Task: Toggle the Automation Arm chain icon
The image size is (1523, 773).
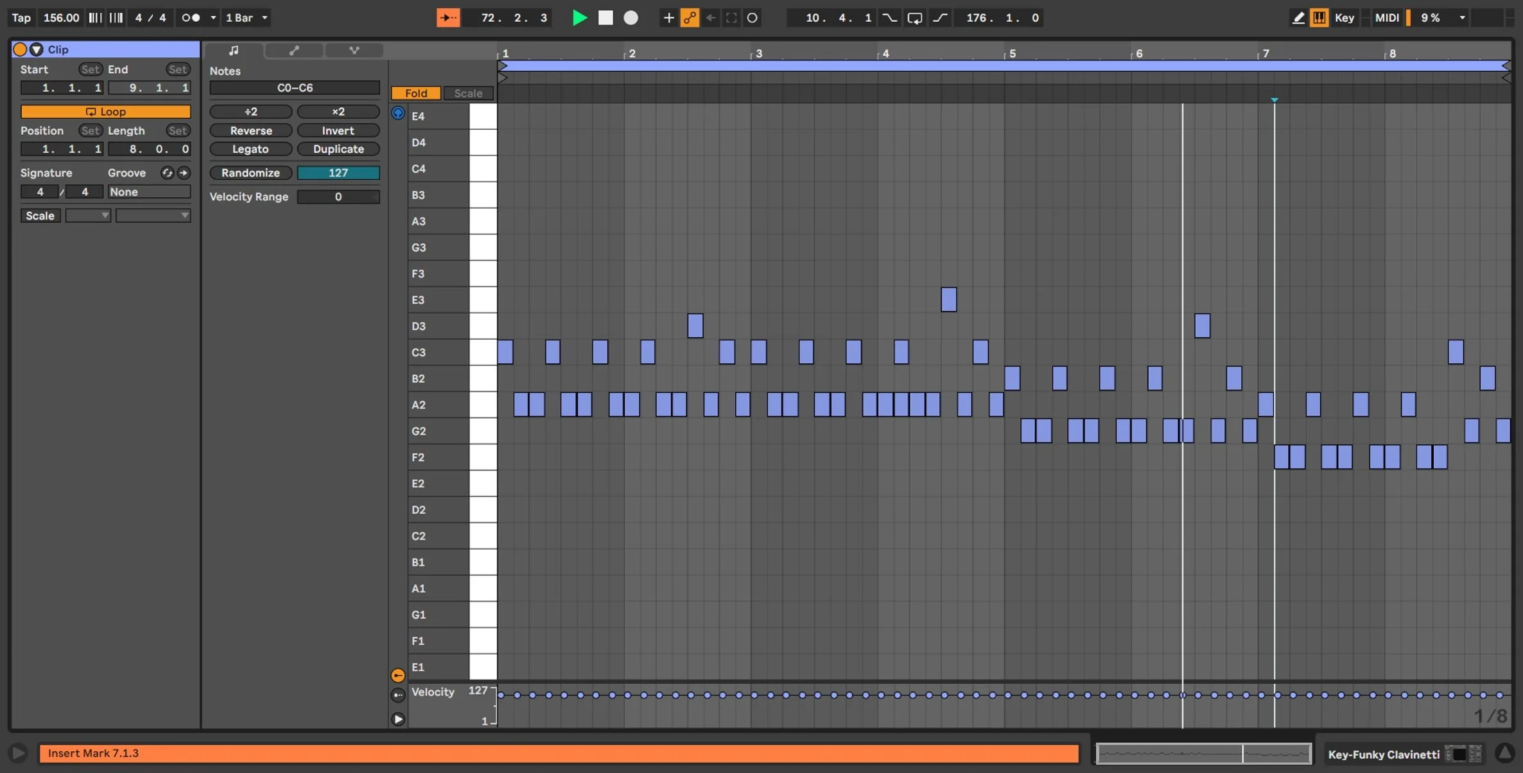Action: click(690, 17)
